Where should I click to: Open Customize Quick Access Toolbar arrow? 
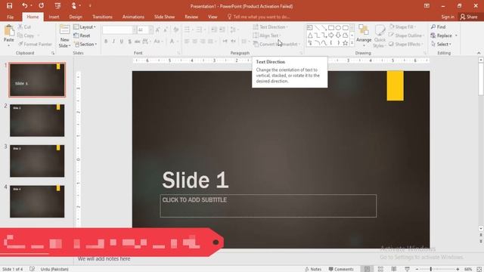90,5
